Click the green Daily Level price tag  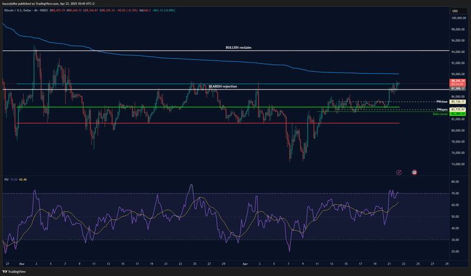tap(458, 114)
